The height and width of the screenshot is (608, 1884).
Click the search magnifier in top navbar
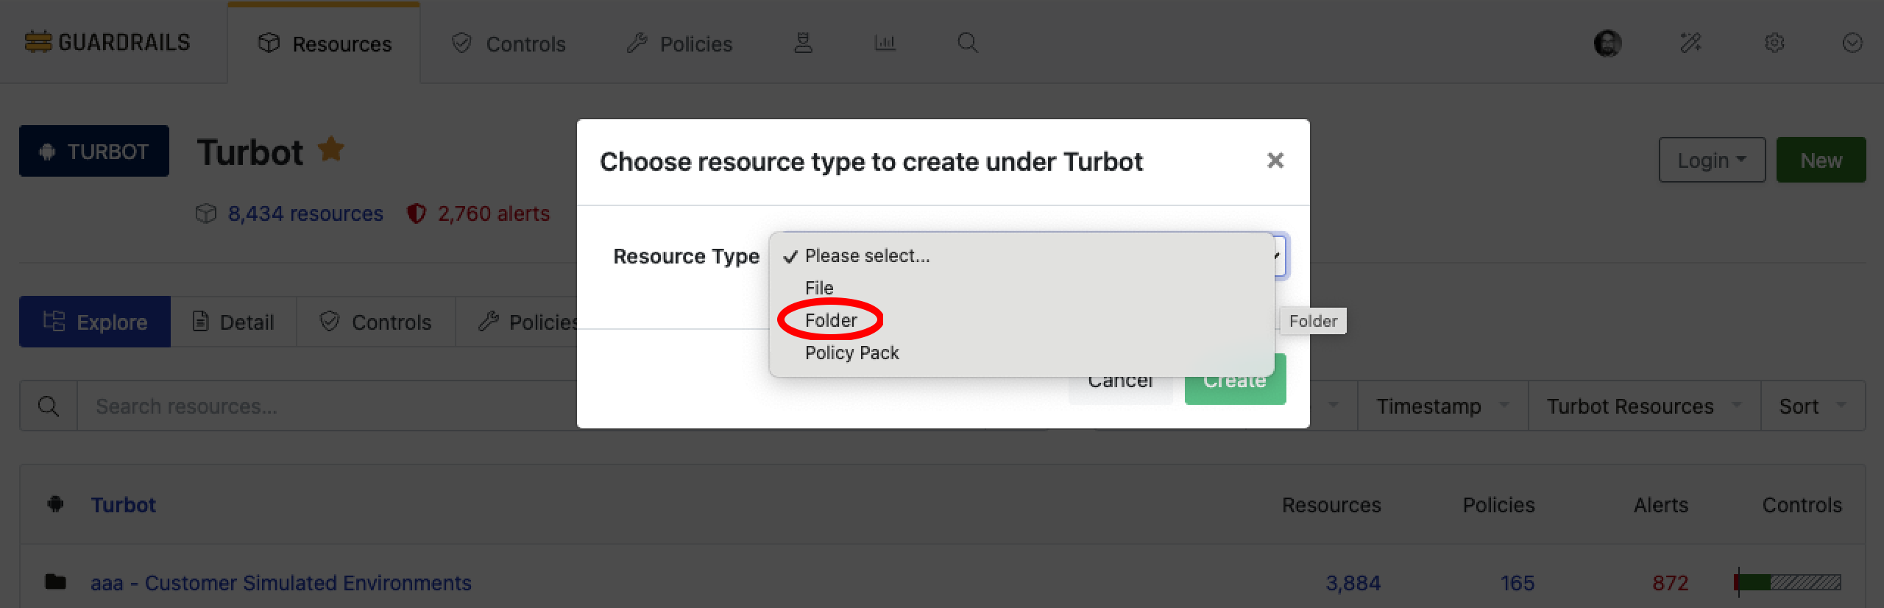click(968, 43)
